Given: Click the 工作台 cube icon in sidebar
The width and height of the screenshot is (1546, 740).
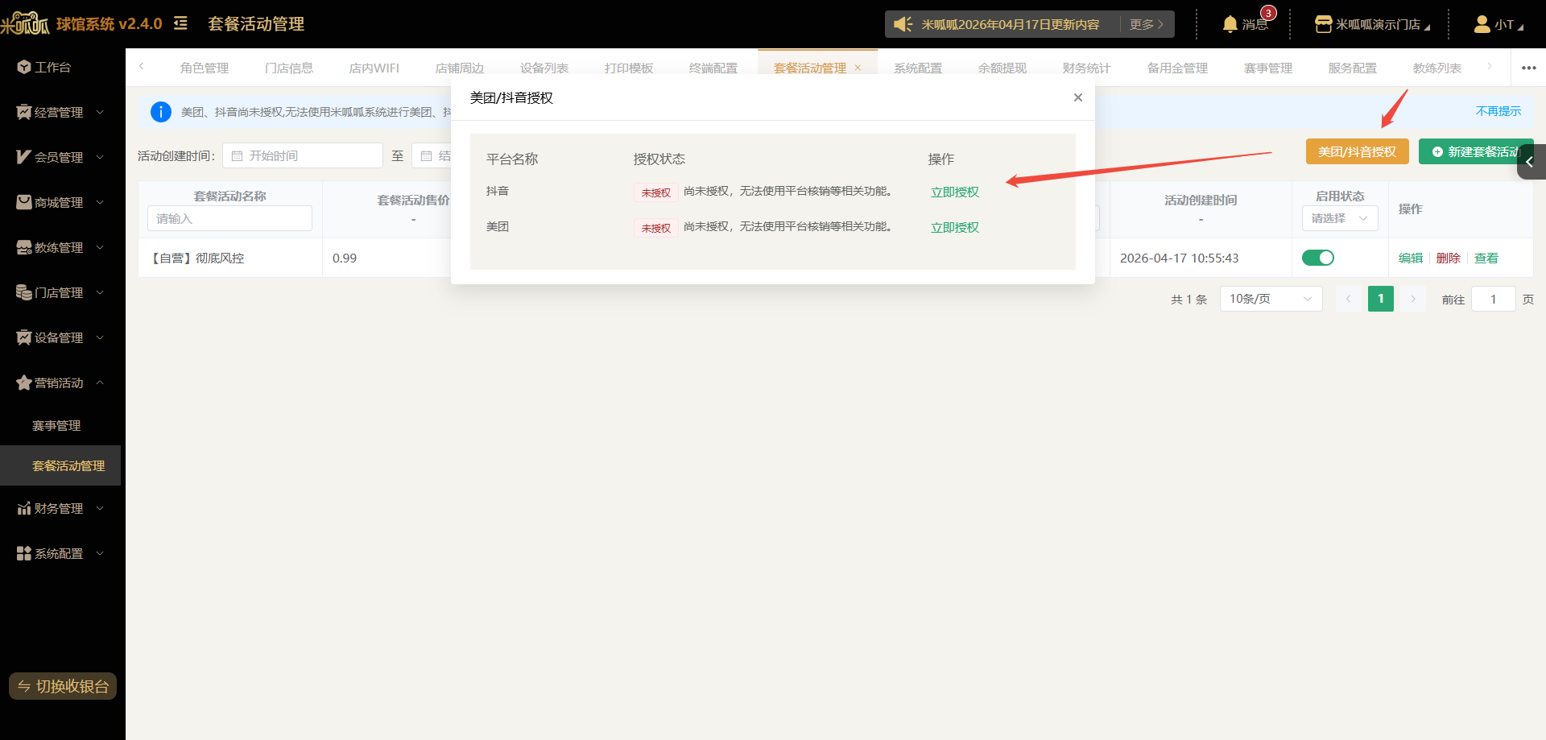Looking at the screenshot, I should (24, 67).
